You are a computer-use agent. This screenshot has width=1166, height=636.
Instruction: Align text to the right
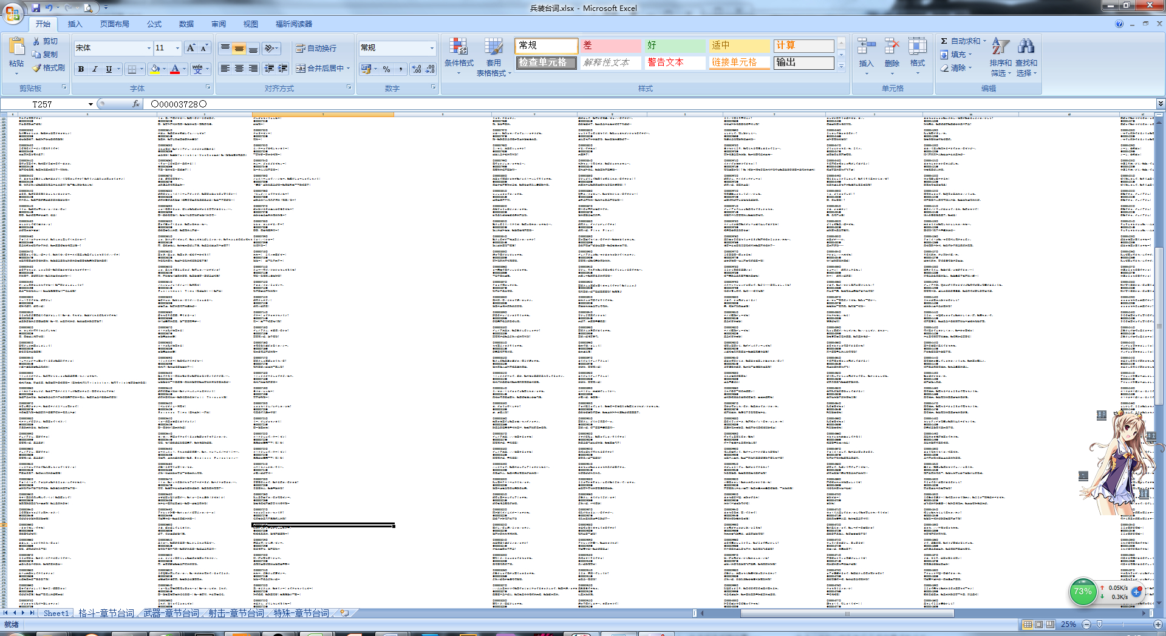click(253, 69)
